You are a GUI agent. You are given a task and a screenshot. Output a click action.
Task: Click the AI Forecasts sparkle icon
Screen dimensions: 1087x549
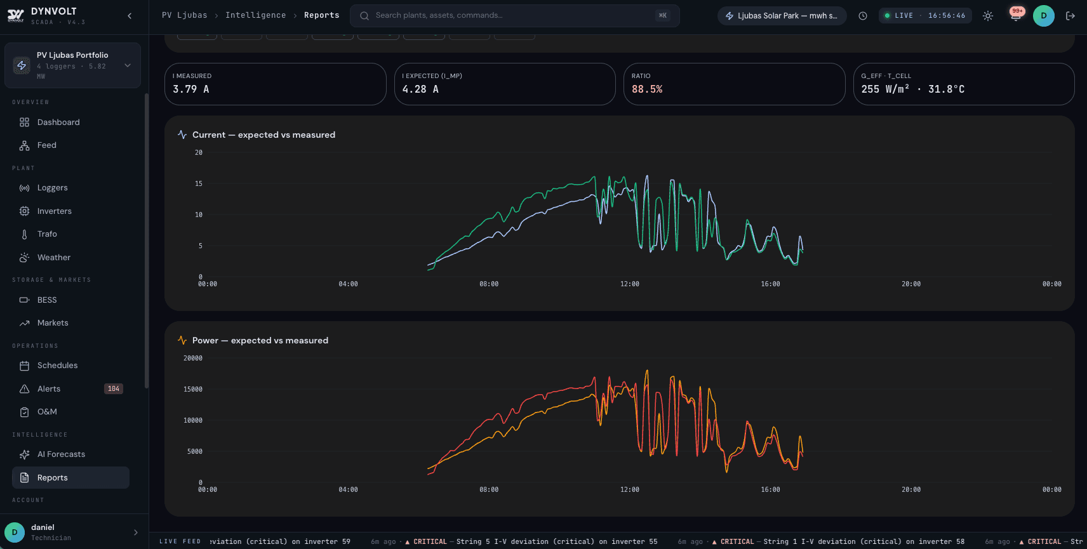click(x=24, y=454)
